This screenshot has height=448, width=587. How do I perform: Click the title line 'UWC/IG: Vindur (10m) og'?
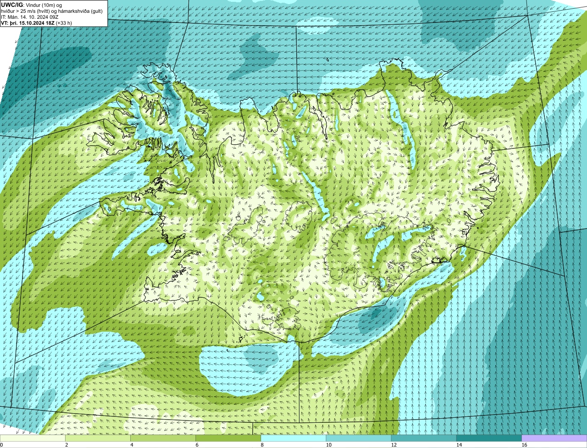(x=32, y=5)
